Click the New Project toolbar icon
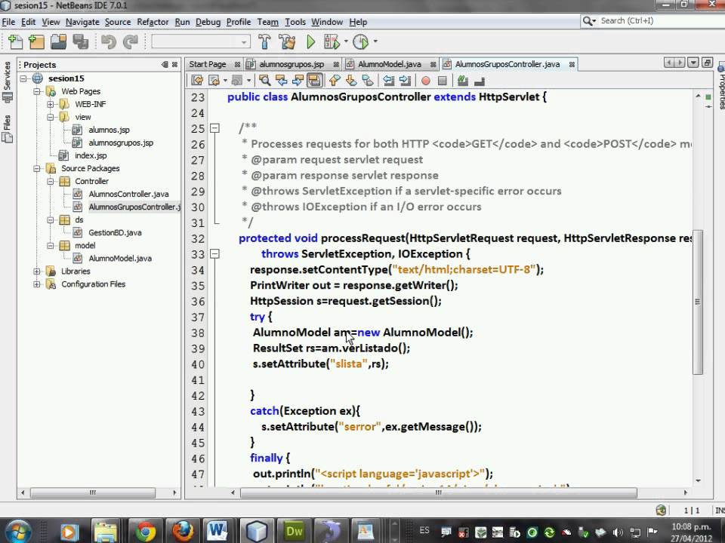 pyautogui.click(x=36, y=42)
